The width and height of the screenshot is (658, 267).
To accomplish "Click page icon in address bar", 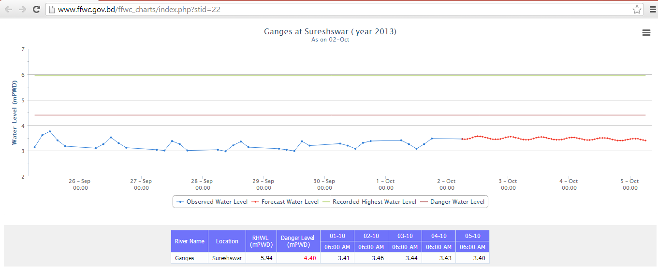I will click(52, 9).
